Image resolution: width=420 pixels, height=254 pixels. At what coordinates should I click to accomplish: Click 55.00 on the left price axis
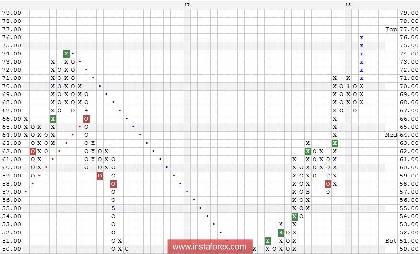(12, 208)
